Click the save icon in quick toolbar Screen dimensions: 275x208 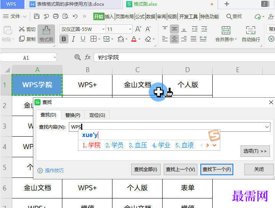[37, 16]
